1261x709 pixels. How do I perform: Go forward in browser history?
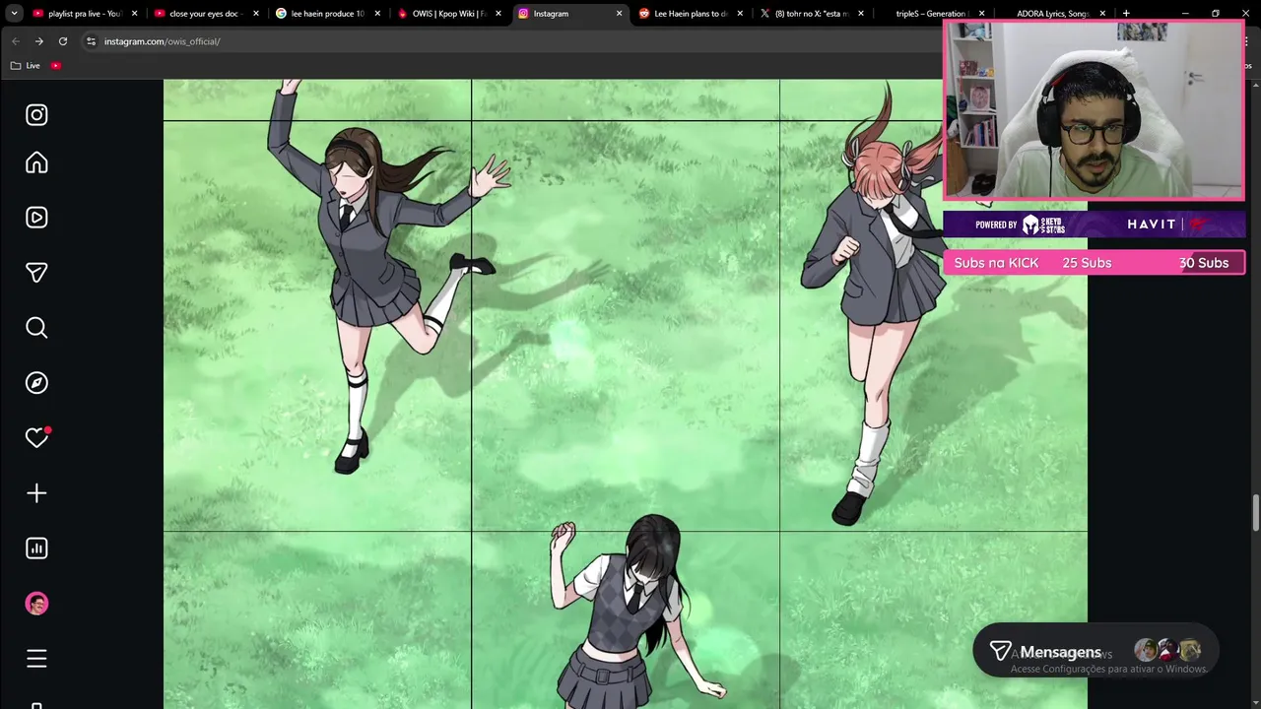(x=38, y=41)
